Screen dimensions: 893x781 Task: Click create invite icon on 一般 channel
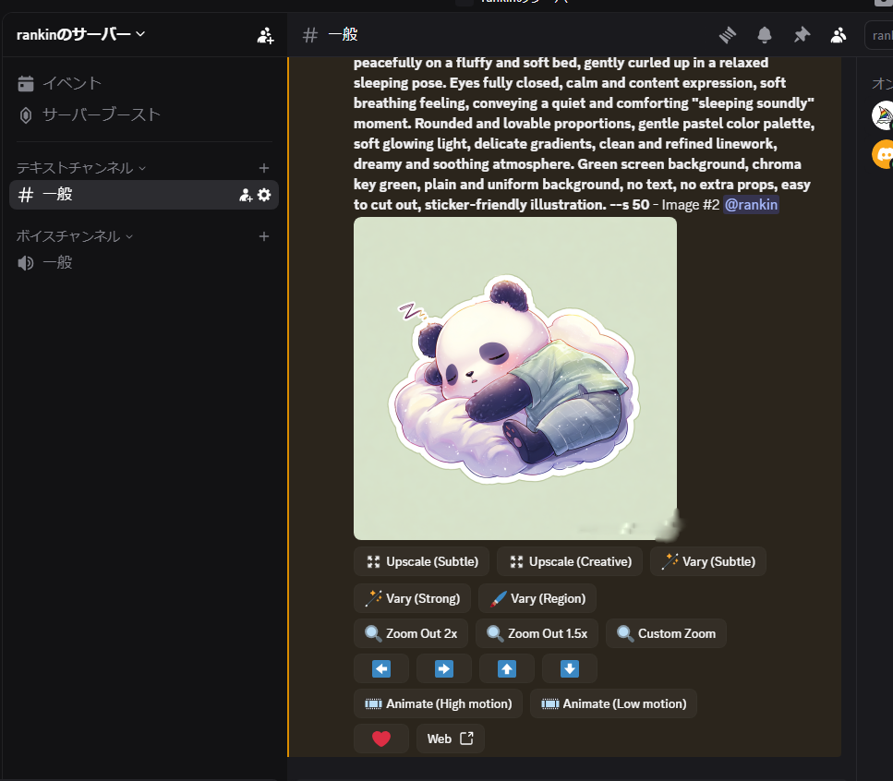(246, 195)
